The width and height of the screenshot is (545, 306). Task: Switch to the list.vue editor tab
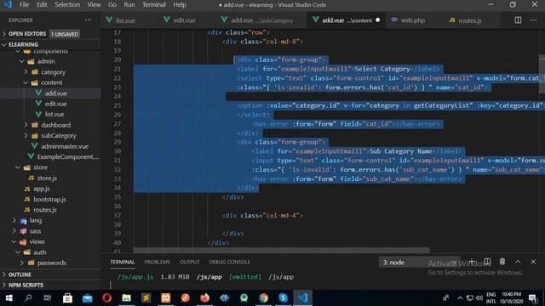[125, 20]
